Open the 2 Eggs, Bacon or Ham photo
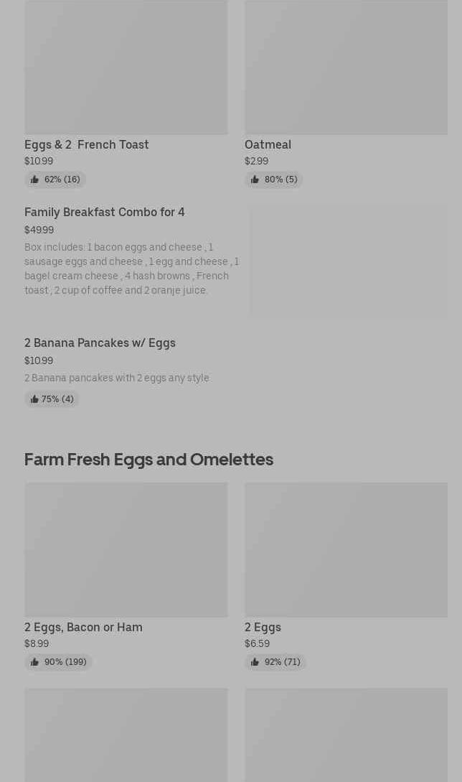Screen dimensions: 462x782 click(x=126, y=549)
